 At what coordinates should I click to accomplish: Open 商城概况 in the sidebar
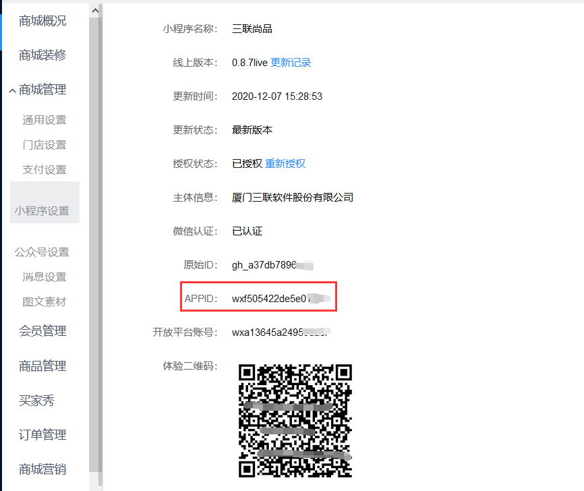pyautogui.click(x=42, y=21)
